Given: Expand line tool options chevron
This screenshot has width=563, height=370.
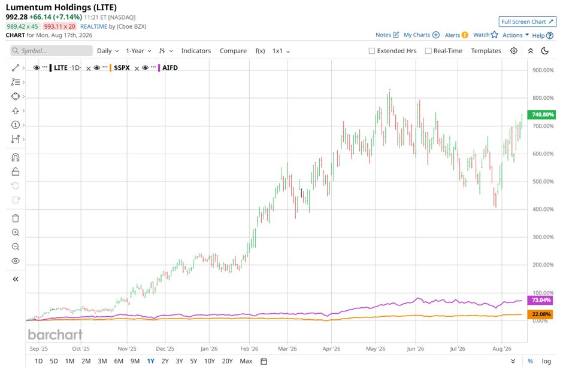Looking at the screenshot, I should coord(23,68).
